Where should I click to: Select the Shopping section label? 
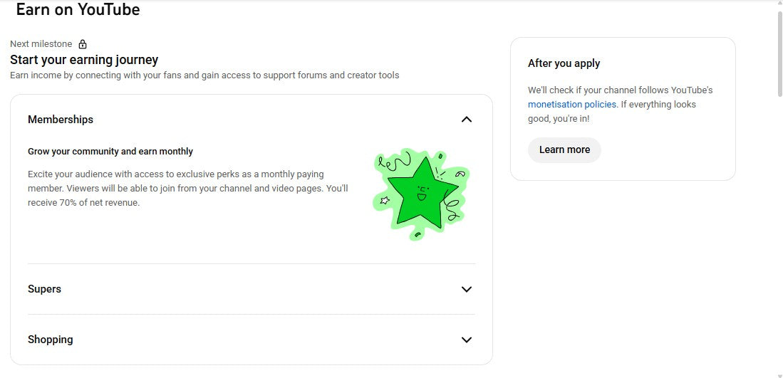point(50,340)
